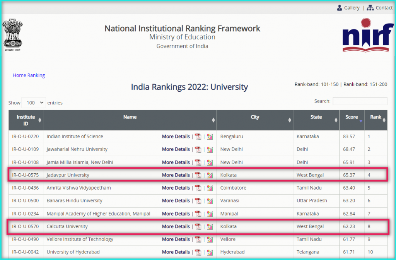Viewport: 396px width, 260px height.
Task: Click the Government of India emblem
Action: coord(12,35)
